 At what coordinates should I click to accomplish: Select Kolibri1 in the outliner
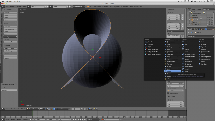(x=196, y=20)
